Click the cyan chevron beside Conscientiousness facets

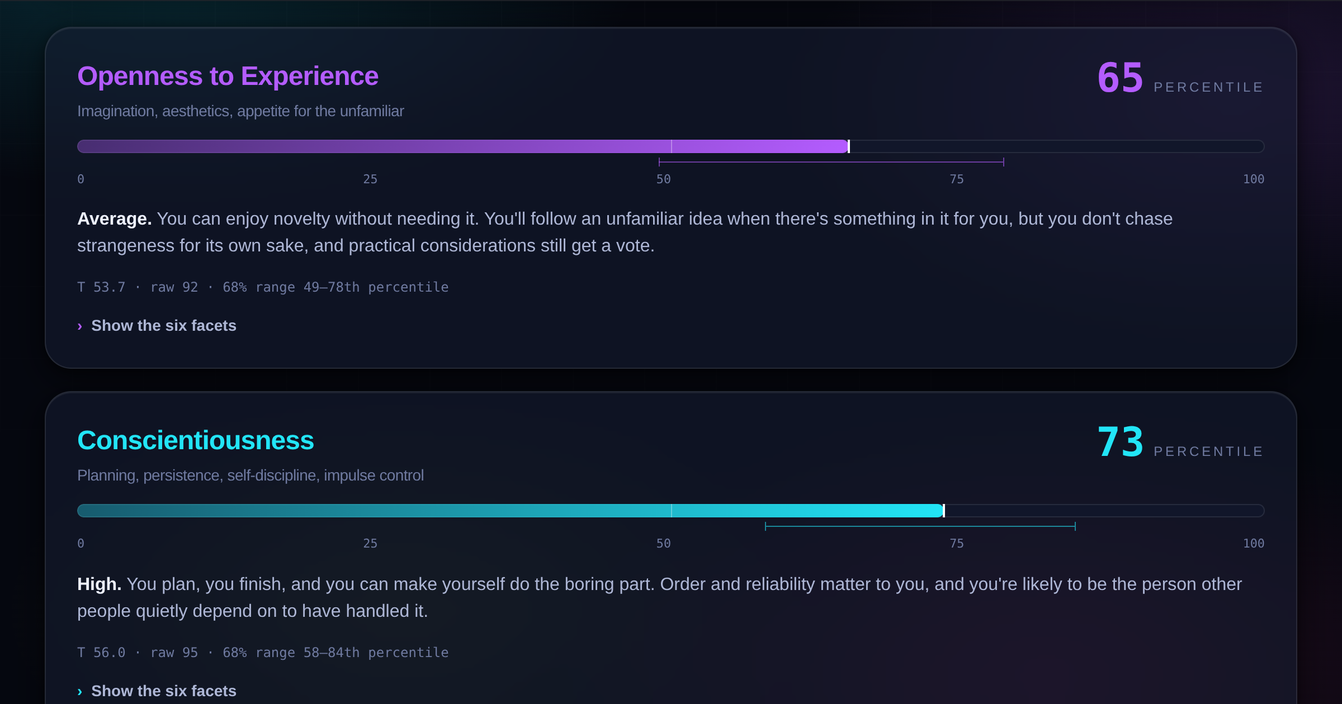(x=80, y=692)
